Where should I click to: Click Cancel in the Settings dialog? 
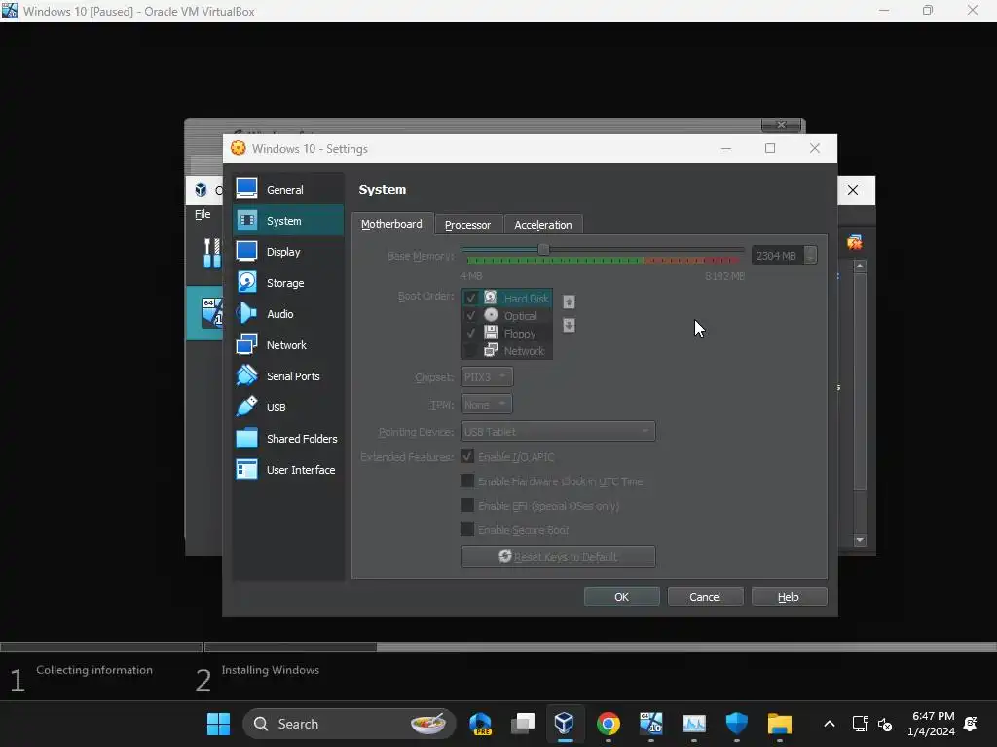pos(705,597)
